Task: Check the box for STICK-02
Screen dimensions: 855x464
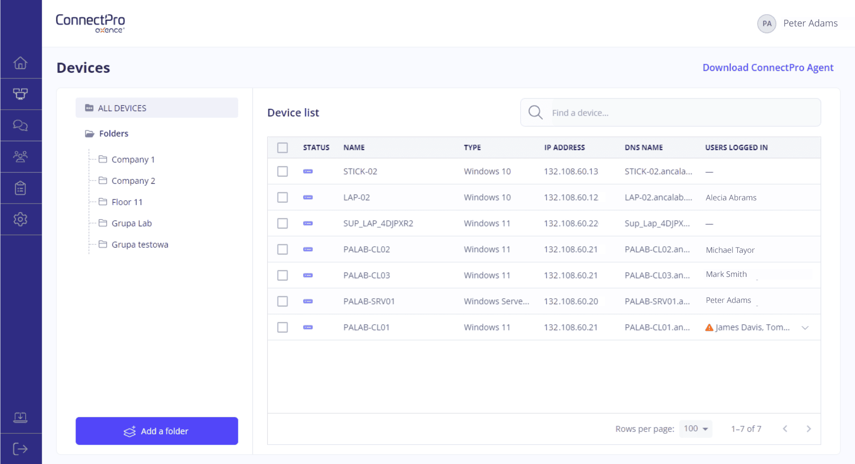Action: [x=282, y=172]
